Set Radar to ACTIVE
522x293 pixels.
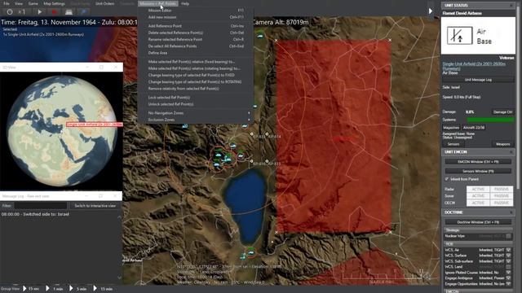(478, 190)
